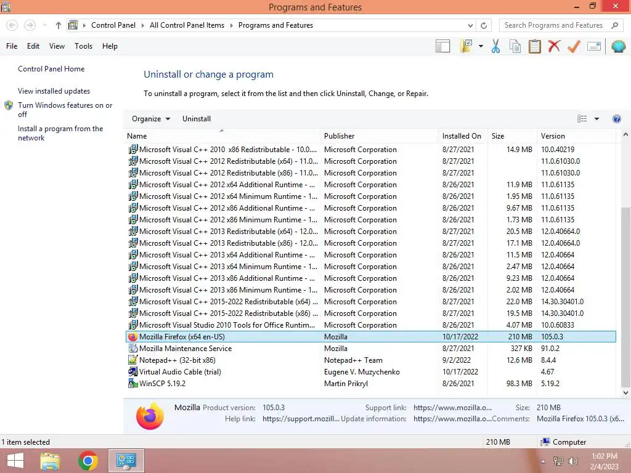The image size is (631, 473).
Task: Click the Forward navigation arrow
Action: coord(30,25)
